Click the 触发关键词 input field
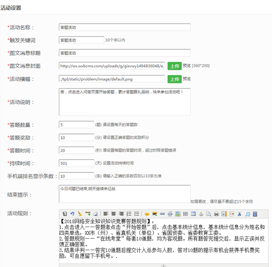The width and height of the screenshot is (272, 267). pos(81,40)
